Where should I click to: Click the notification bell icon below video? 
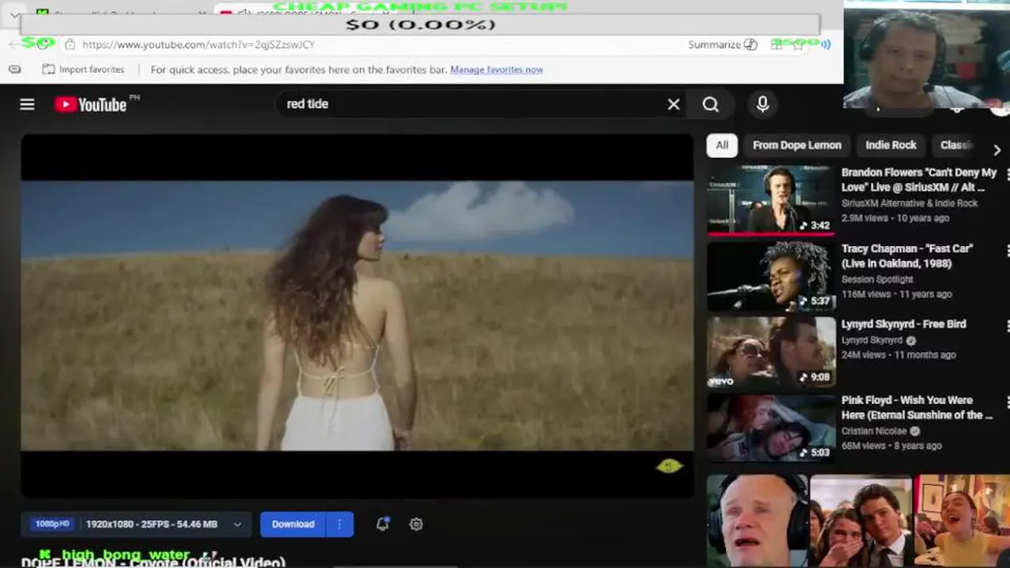click(383, 524)
